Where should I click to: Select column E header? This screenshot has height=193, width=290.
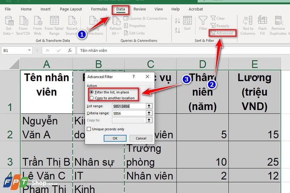(254, 64)
